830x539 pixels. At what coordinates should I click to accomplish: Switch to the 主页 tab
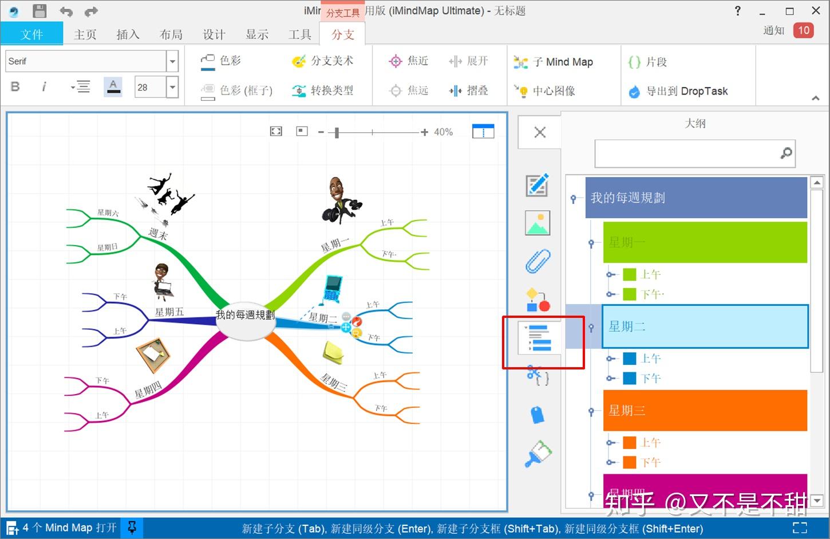[85, 34]
